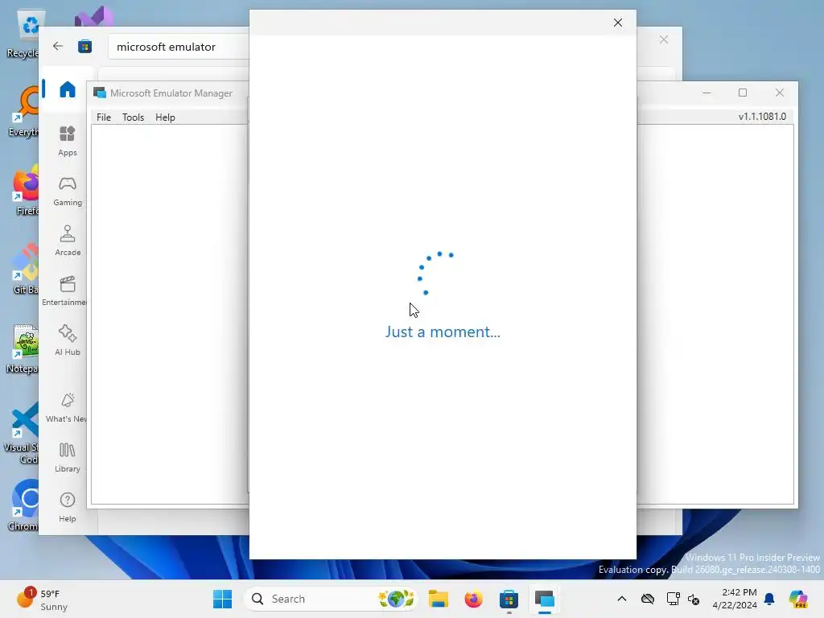
Task: Minimize the Emulator Manager window
Action: 707,93
